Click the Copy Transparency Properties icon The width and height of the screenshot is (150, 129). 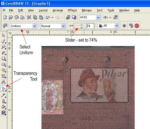pyautogui.click(x=131, y=26)
